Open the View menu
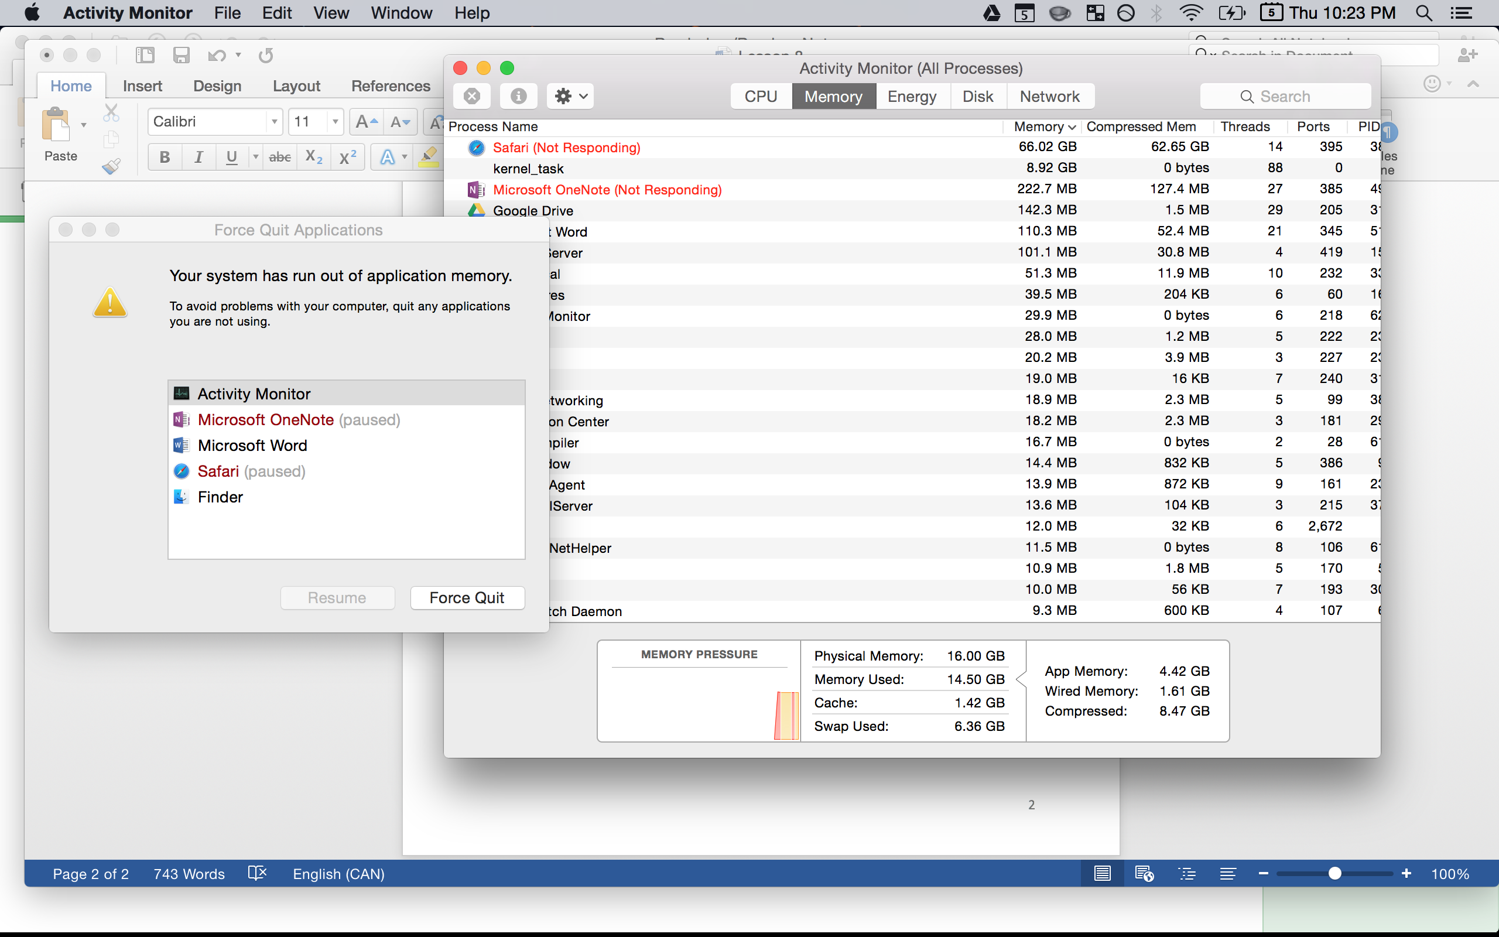Image resolution: width=1499 pixels, height=937 pixels. coord(331,13)
